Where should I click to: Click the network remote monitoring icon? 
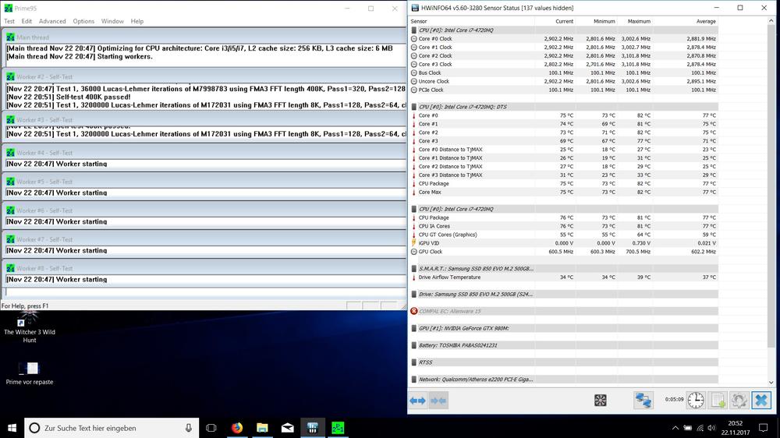pyautogui.click(x=643, y=401)
